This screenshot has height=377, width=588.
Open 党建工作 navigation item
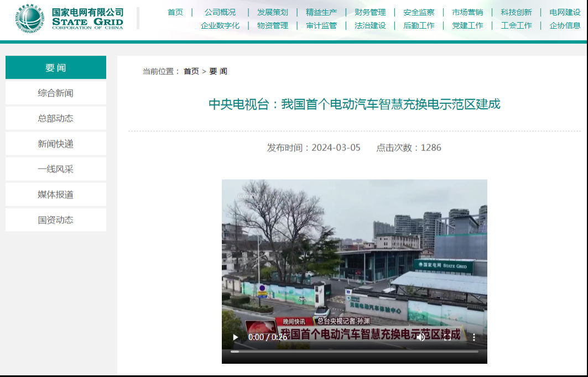467,25
